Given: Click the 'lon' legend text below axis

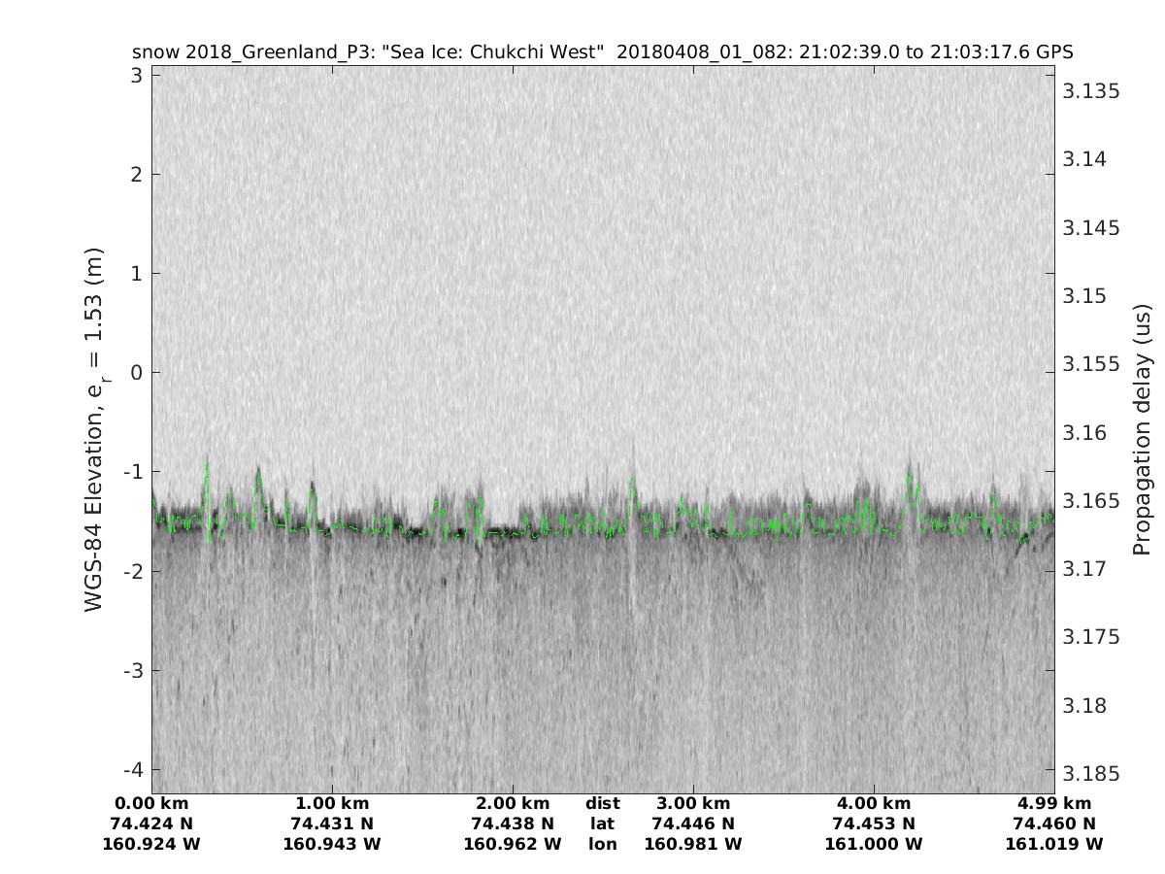Looking at the screenshot, I should (602, 844).
